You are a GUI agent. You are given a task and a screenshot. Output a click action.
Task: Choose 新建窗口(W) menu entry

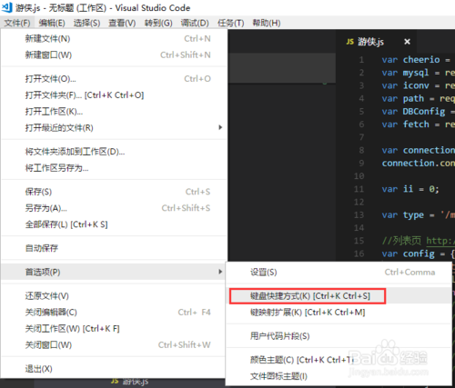114,55
